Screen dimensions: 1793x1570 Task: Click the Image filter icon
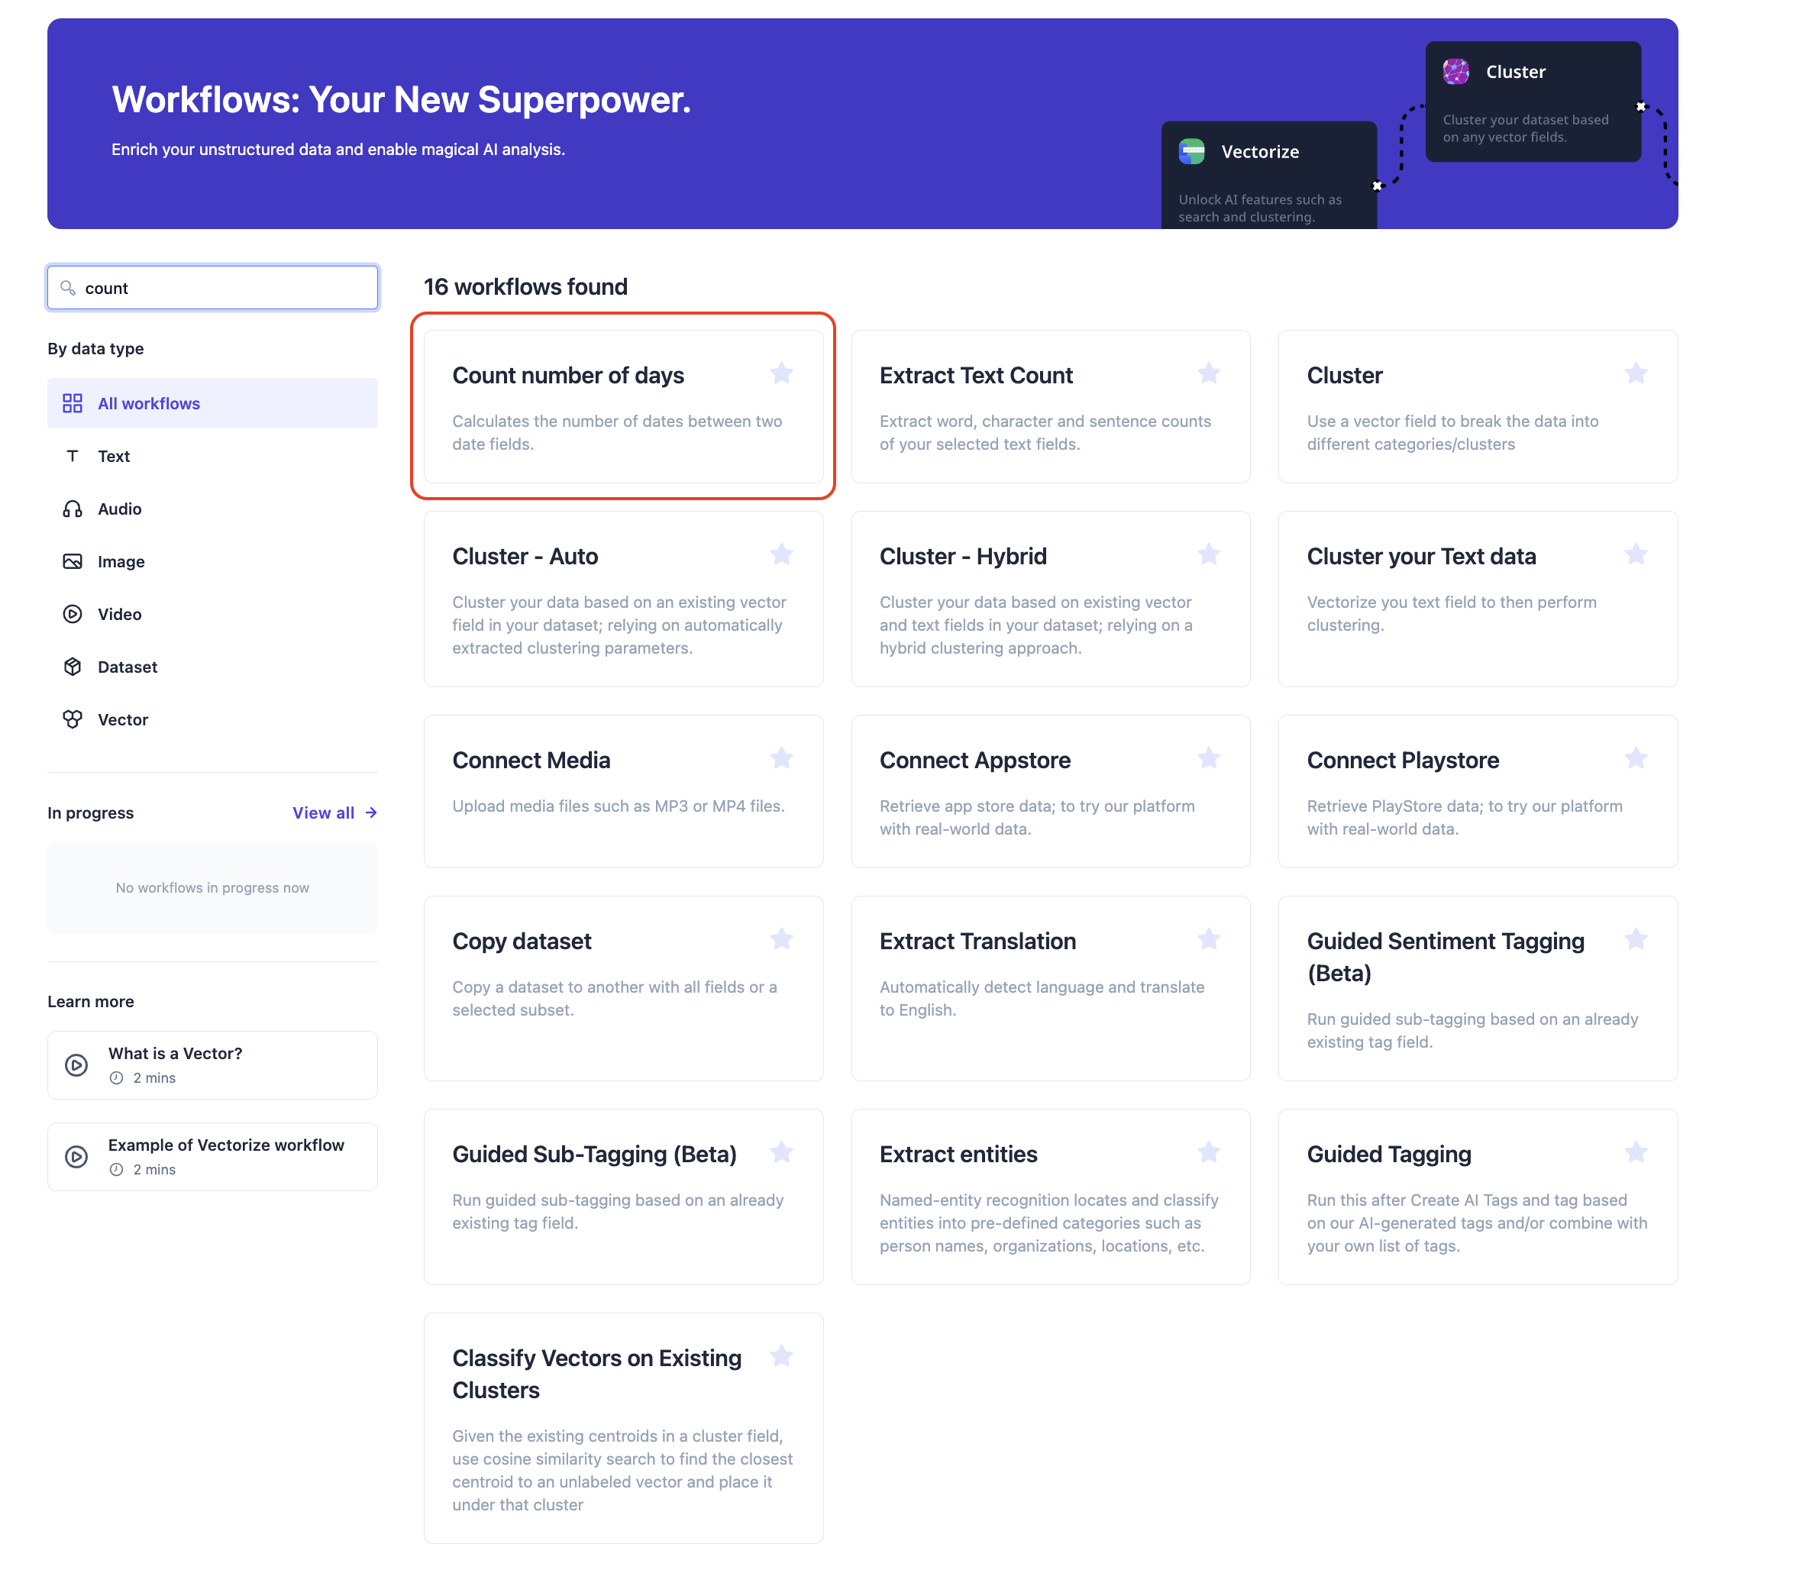point(73,561)
